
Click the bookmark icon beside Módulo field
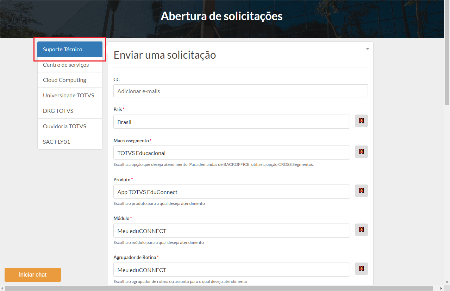click(x=361, y=230)
